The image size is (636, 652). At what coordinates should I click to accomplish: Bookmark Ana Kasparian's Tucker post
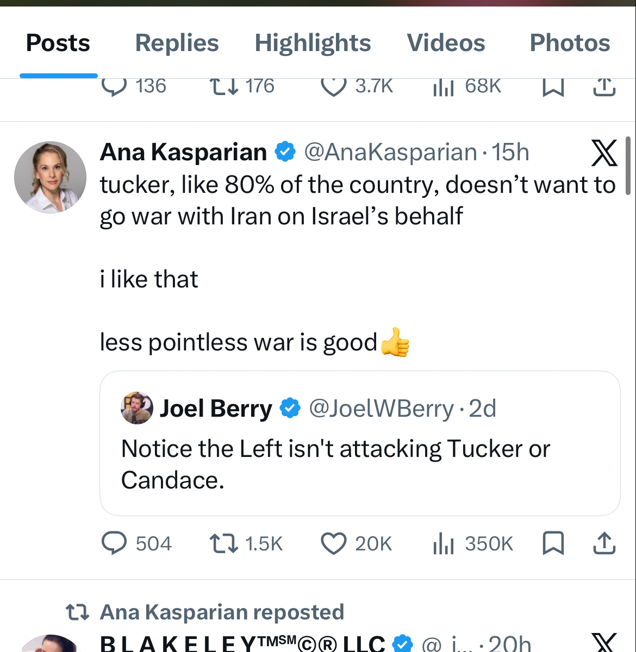coord(553,543)
